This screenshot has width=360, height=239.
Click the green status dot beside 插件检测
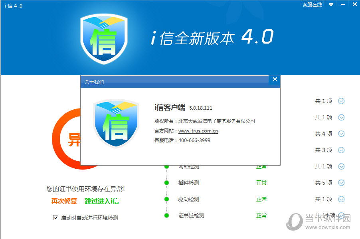167,183
